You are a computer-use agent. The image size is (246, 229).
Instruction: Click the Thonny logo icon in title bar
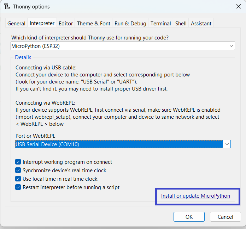coord(7,7)
